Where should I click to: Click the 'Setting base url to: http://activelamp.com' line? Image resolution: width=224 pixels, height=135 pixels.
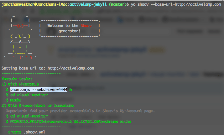click(x=48, y=68)
